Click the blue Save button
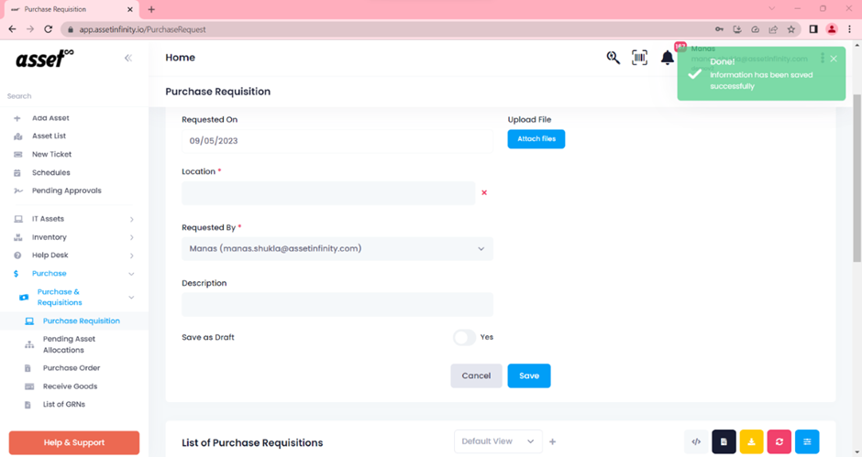Screen dimensions: 862x457 click(x=529, y=375)
